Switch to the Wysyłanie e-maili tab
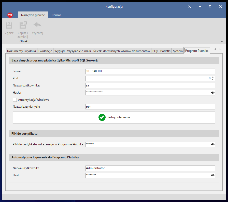The height and width of the screenshot is (202, 228). (x=79, y=51)
